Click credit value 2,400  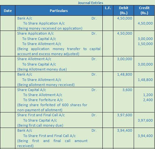click(x=148, y=100)
